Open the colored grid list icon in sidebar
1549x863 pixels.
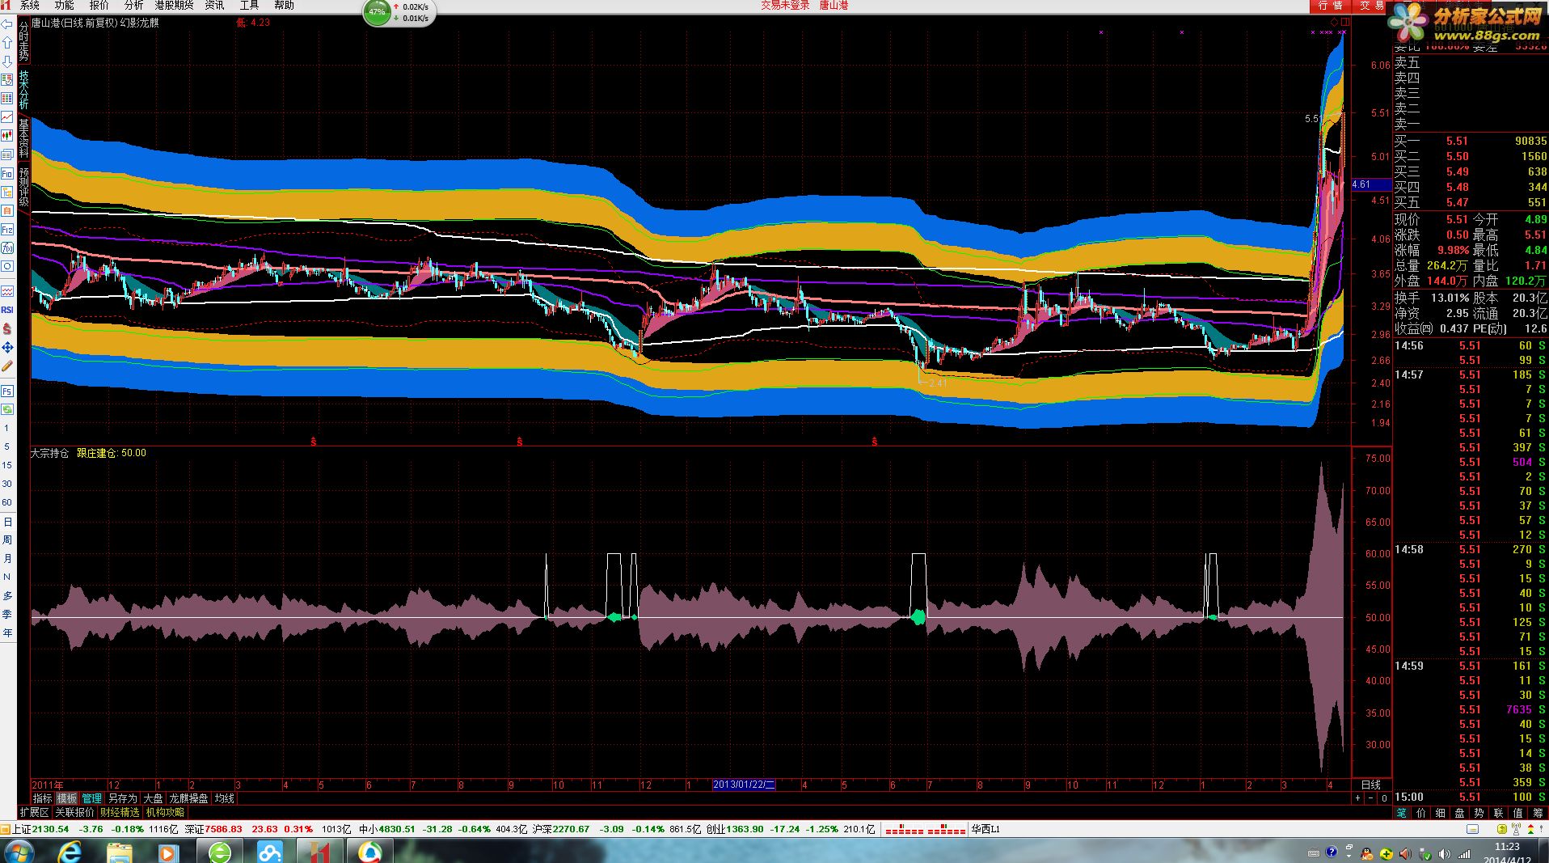pos(7,99)
